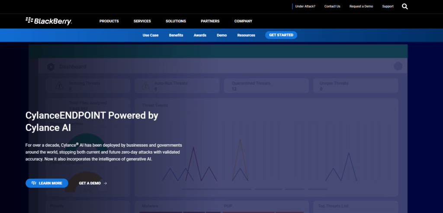Open the Services menu
Image resolution: width=443 pixels, height=213 pixels.
pos(142,21)
